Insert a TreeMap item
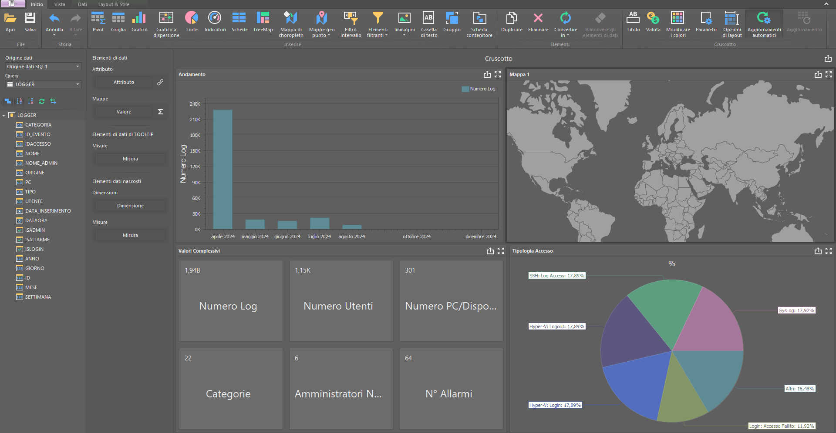The width and height of the screenshot is (836, 433). click(263, 23)
